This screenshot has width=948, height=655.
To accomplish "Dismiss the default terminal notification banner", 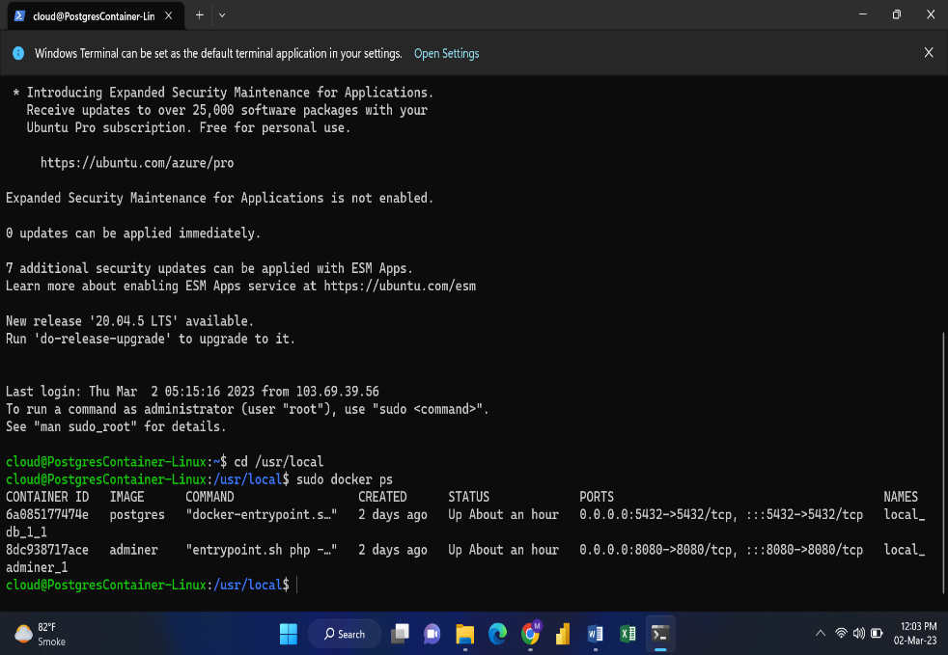I will (929, 52).
